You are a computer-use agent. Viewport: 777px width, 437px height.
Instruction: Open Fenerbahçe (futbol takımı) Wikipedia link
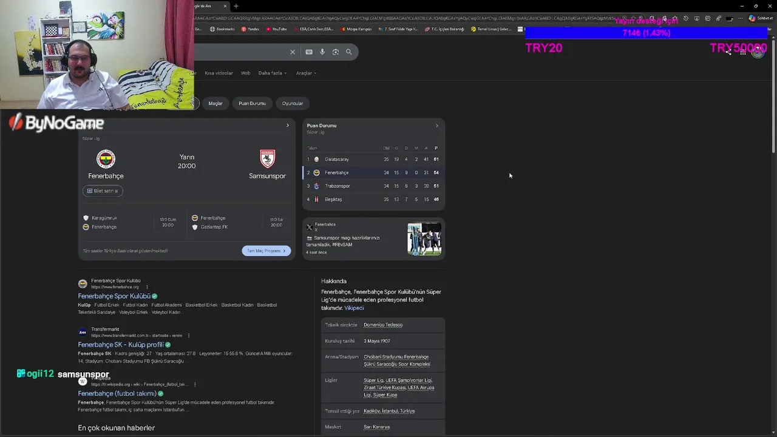tap(117, 393)
